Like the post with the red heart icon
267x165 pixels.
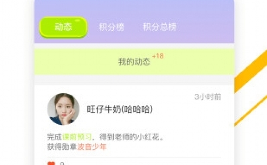point(51,163)
